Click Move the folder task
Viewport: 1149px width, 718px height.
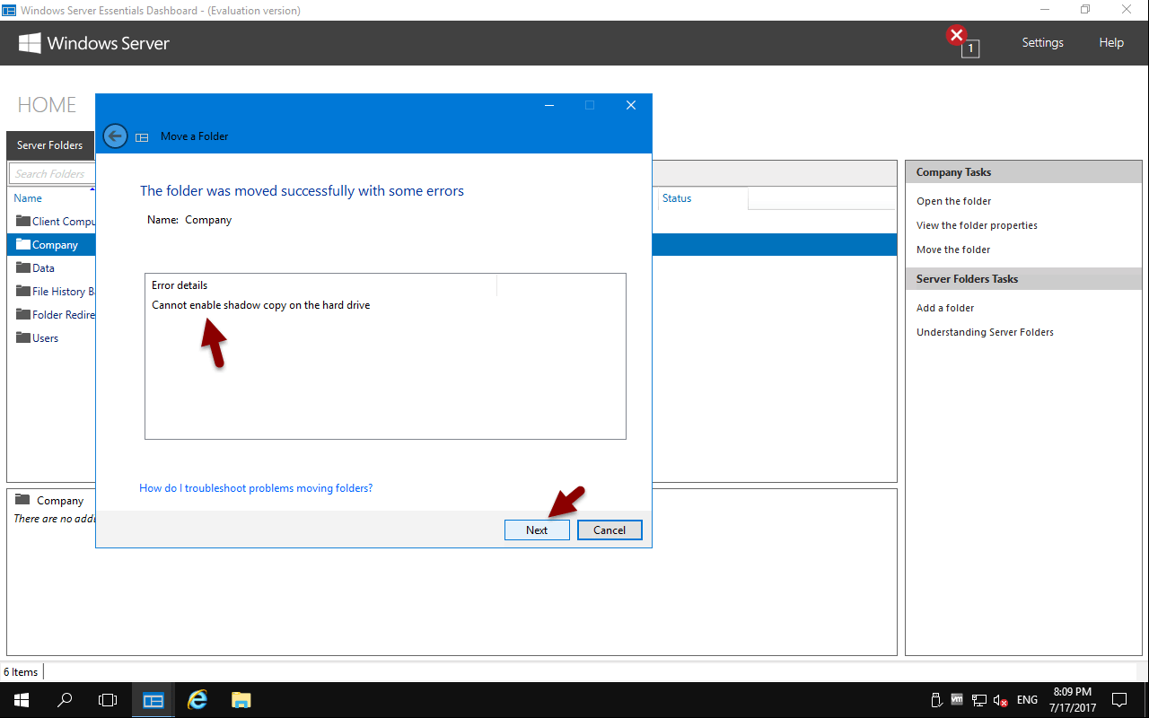[953, 250]
